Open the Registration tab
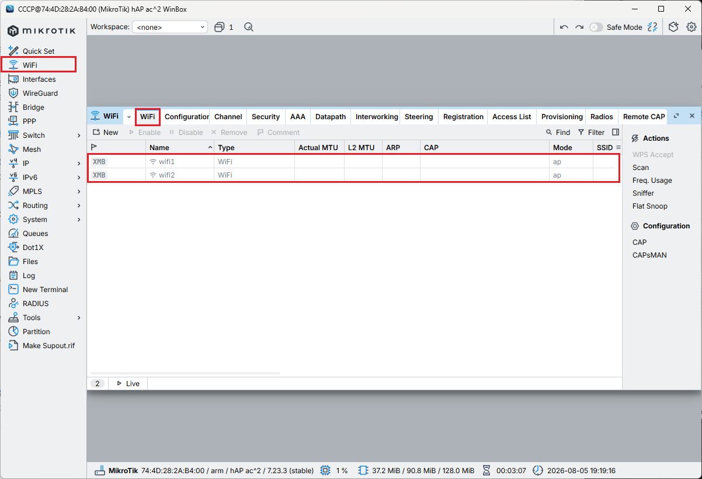Screen dimensions: 702x479 coord(463,117)
